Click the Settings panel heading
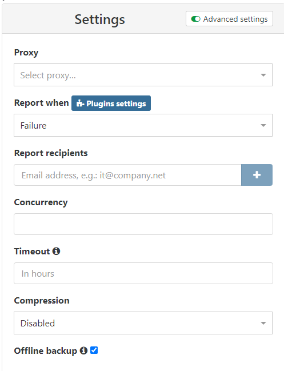284x371 pixels. (x=100, y=19)
